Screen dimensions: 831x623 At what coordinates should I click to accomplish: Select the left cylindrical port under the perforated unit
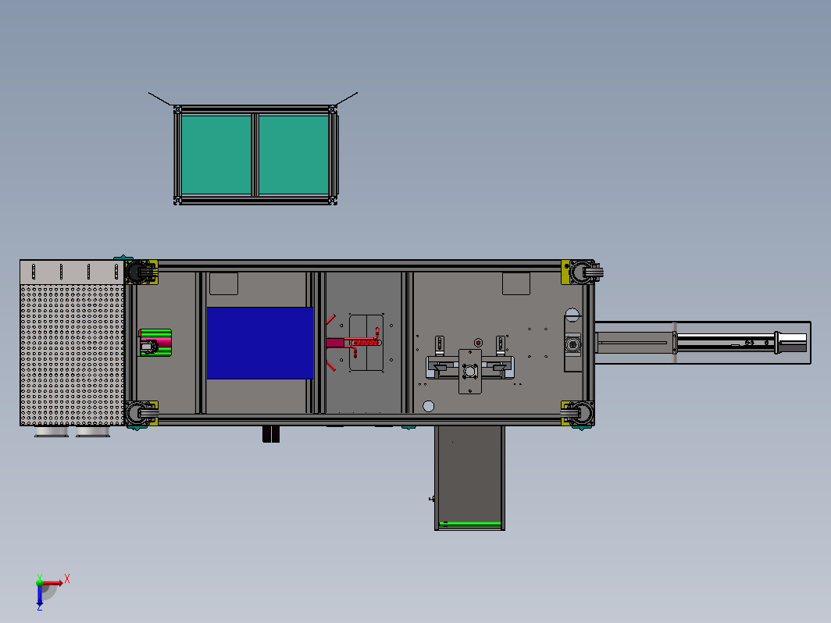point(52,431)
